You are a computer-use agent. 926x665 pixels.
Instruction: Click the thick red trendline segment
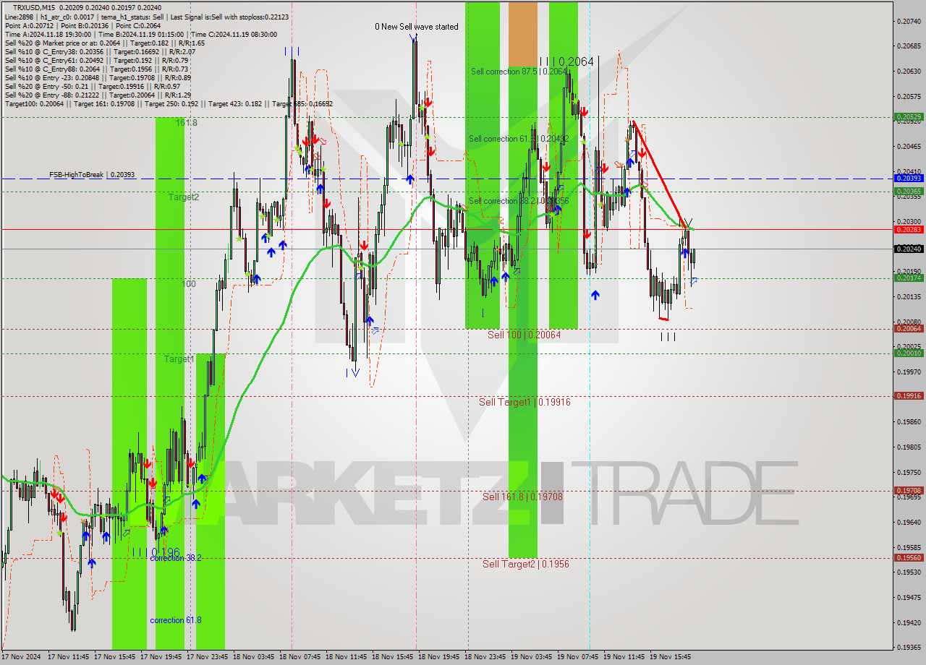click(x=660, y=174)
